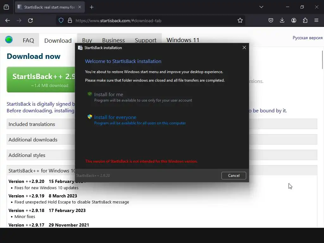Viewport: 324px width, 243px height.
Task: Click 'Fixed unexpected Hold Escape' changelog entry
Action: tap(72, 202)
